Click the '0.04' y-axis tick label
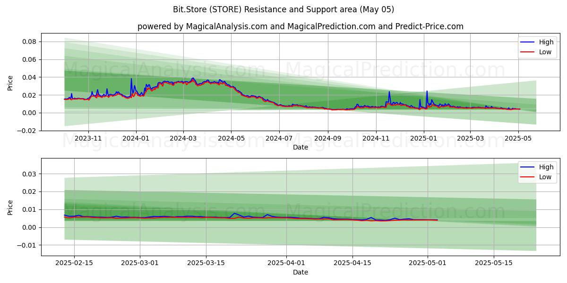 (30, 77)
